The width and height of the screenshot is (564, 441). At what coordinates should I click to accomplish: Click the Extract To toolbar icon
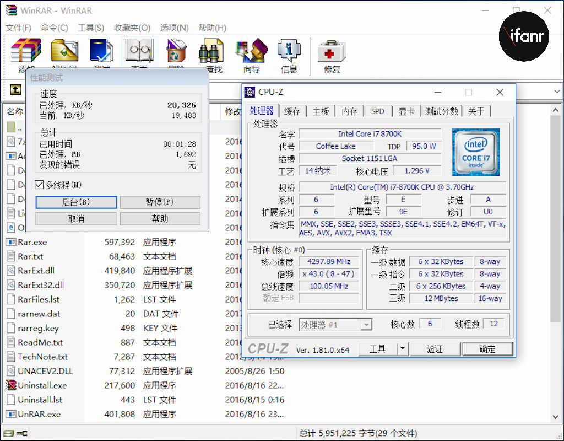pyautogui.click(x=64, y=53)
